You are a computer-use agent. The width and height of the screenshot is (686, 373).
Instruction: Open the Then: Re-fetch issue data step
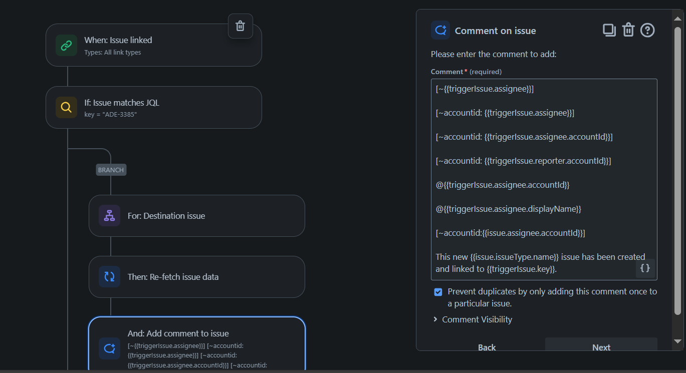pos(197,277)
